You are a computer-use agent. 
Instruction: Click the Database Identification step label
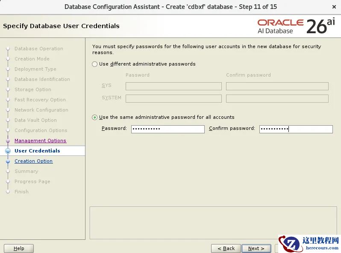(42, 79)
